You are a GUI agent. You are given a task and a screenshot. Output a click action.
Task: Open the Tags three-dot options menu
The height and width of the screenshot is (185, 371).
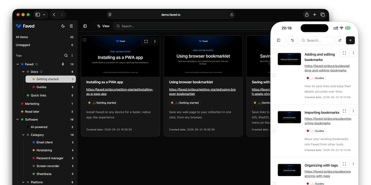[72, 55]
